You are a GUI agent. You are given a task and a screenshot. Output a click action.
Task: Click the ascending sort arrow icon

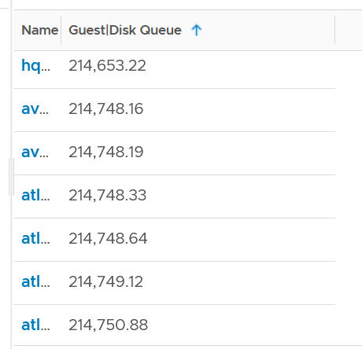(196, 30)
